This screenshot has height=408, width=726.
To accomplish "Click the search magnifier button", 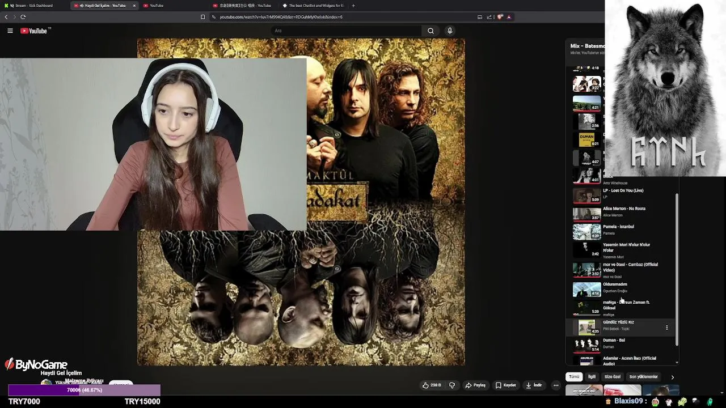I will tap(430, 31).
